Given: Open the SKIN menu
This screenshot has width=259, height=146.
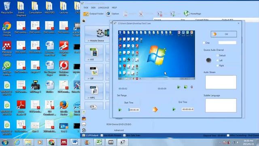Looking at the screenshot, I should (93, 8).
